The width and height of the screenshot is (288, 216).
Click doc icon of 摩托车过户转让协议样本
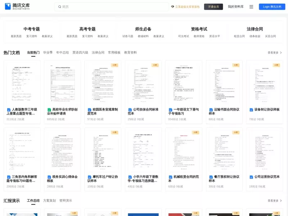[x=89, y=177]
